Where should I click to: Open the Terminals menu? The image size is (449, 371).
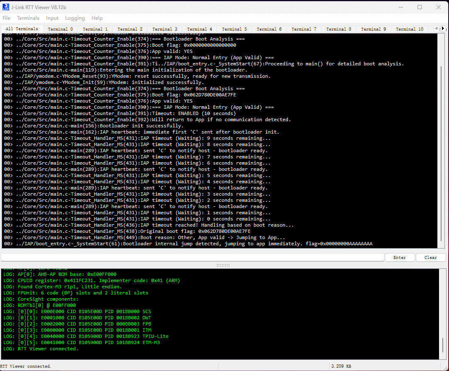[x=28, y=18]
